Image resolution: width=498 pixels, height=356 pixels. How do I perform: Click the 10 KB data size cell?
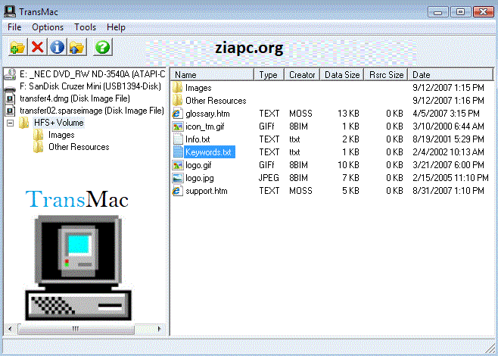pyautogui.click(x=348, y=165)
